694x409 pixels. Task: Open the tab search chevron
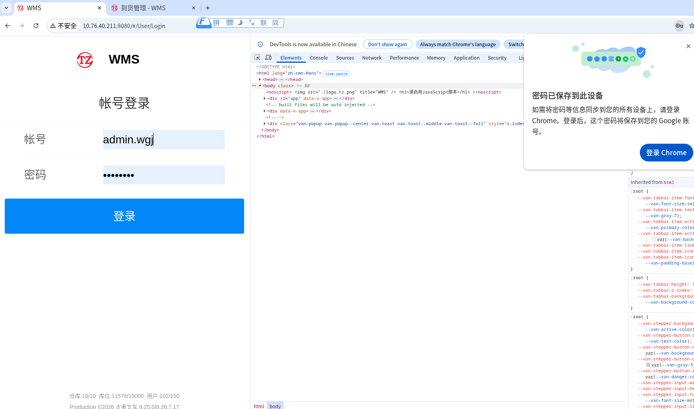click(x=6, y=8)
